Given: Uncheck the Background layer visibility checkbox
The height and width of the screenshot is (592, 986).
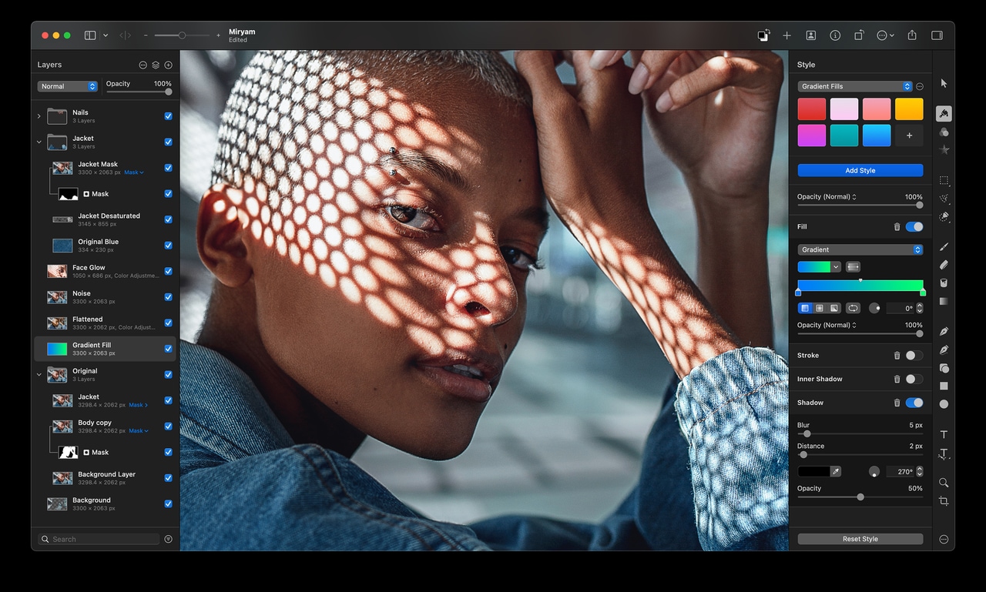Looking at the screenshot, I should point(168,504).
